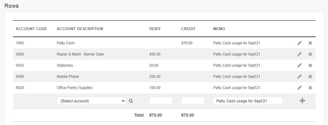Click the Account Description column header
This screenshot has height=125, width=328.
80,29
